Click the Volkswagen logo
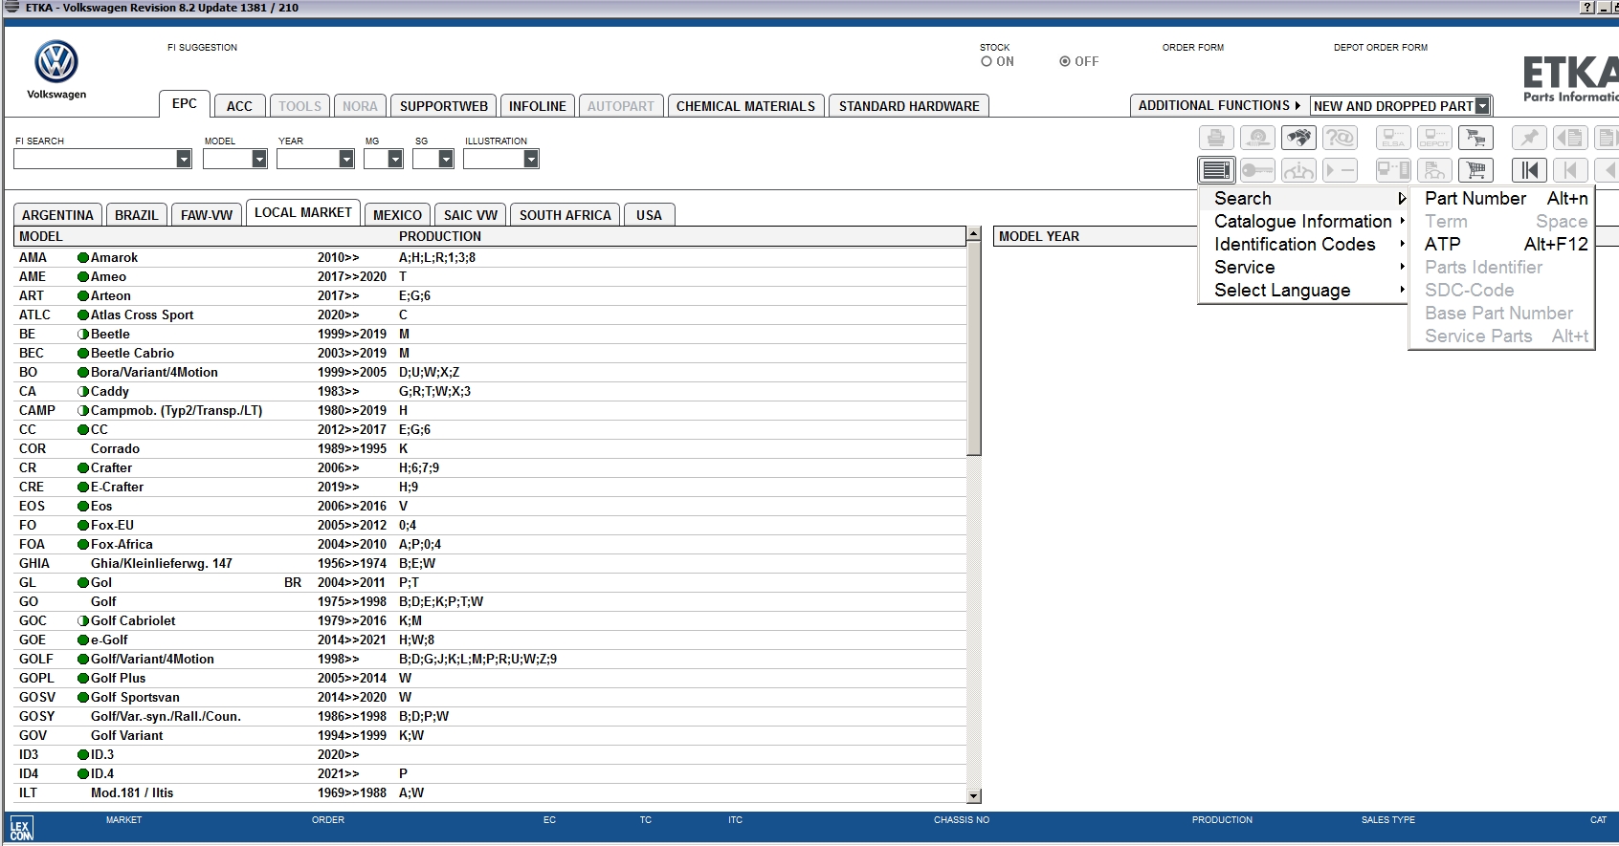 click(56, 62)
